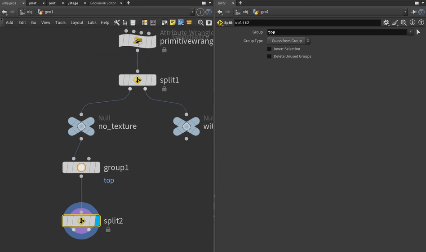
Task: Click the search magnifier in parameter pane
Action: click(404, 22)
